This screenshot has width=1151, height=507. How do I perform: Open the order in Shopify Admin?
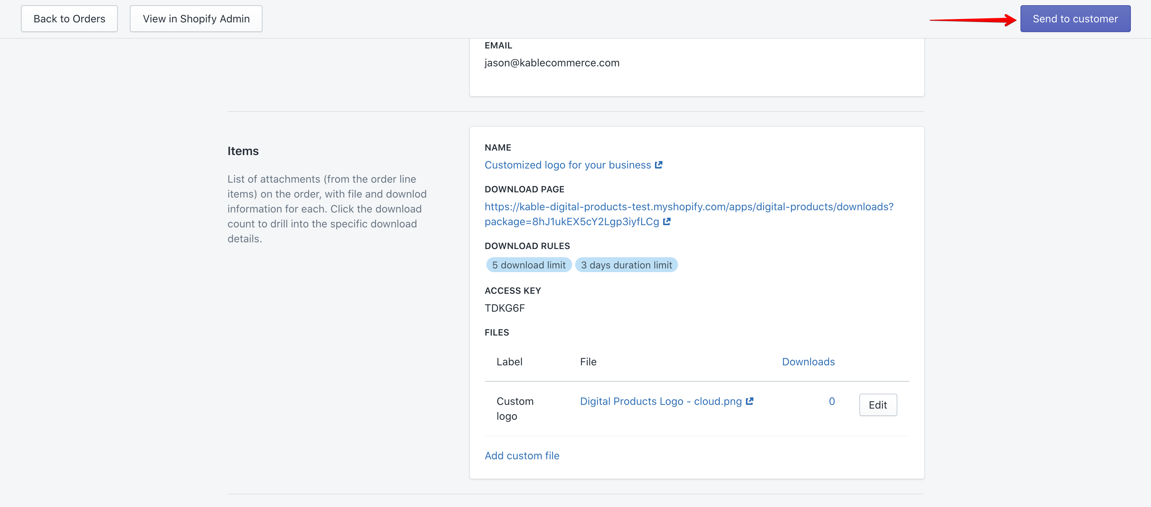pos(196,18)
